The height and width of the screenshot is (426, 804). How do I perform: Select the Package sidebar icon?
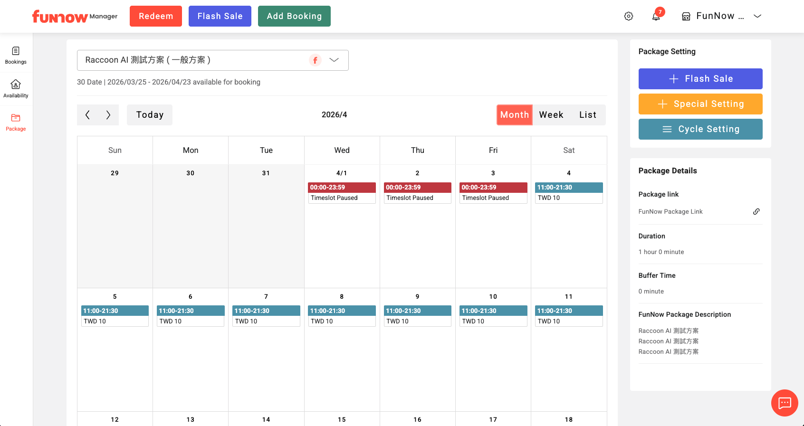point(16,122)
